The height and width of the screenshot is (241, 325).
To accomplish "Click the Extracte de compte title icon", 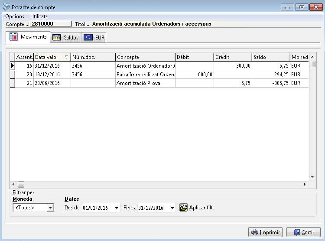I will point(6,7).
